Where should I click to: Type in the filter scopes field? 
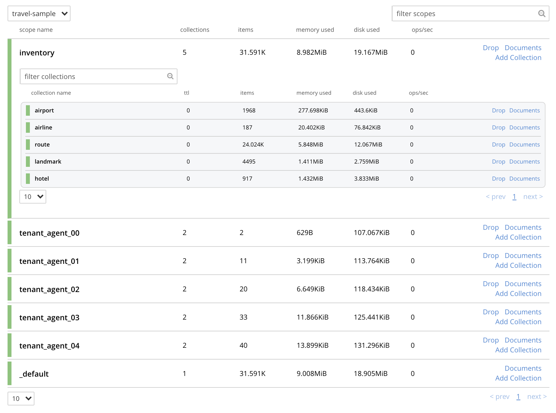(x=464, y=13)
